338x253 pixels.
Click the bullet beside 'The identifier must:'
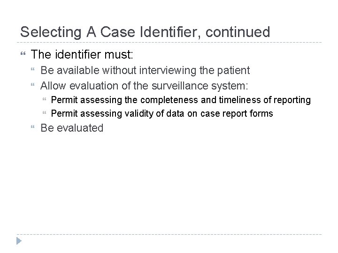(23, 55)
